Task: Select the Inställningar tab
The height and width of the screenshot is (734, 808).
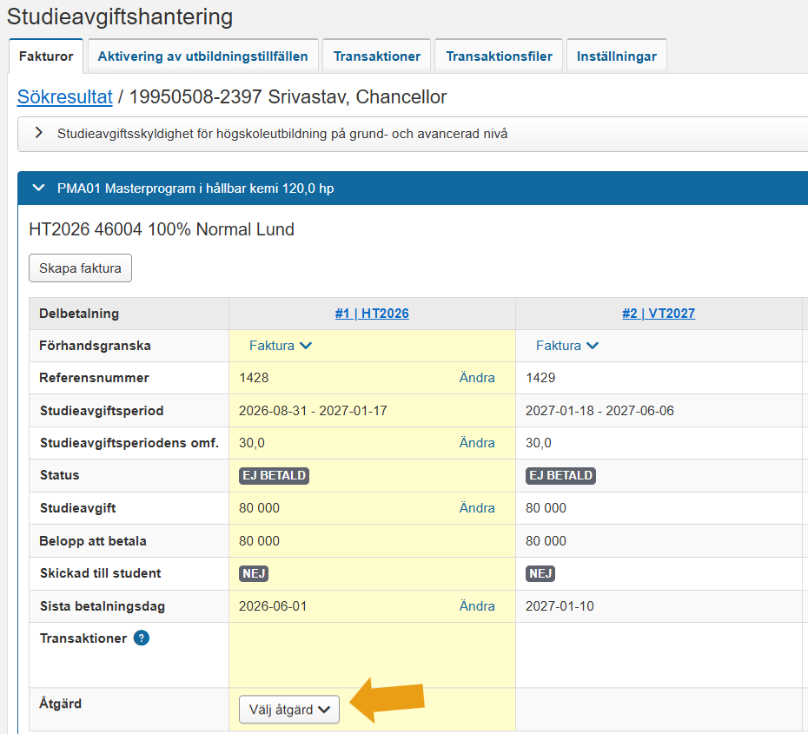Action: pos(617,56)
